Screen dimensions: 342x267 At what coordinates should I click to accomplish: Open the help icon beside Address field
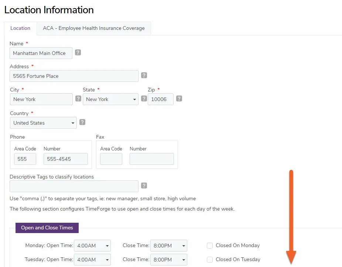(x=144, y=75)
